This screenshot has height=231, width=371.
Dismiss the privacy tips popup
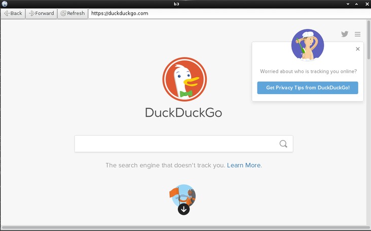(x=358, y=49)
